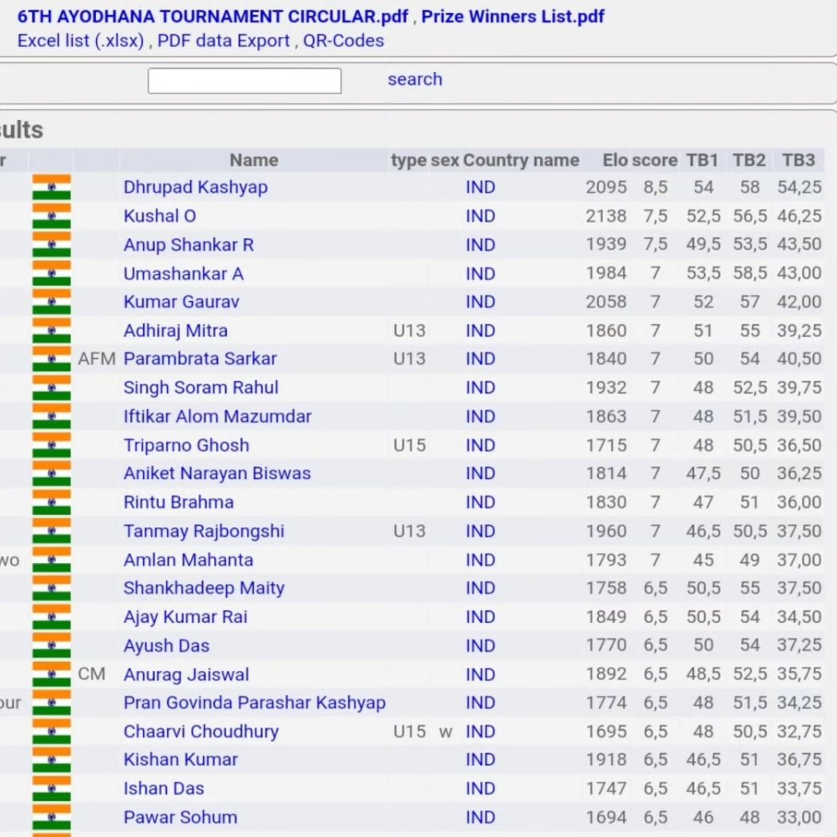This screenshot has height=837, width=837.
Task: Click India flag next to Ishan Das
Action: [x=51, y=788]
